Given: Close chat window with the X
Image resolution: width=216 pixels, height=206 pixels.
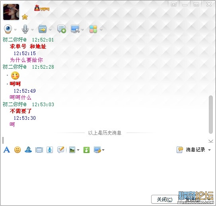Looking at the screenshot, I should [x=209, y=4].
